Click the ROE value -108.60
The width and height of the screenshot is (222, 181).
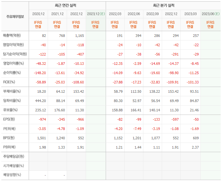pos(78,82)
